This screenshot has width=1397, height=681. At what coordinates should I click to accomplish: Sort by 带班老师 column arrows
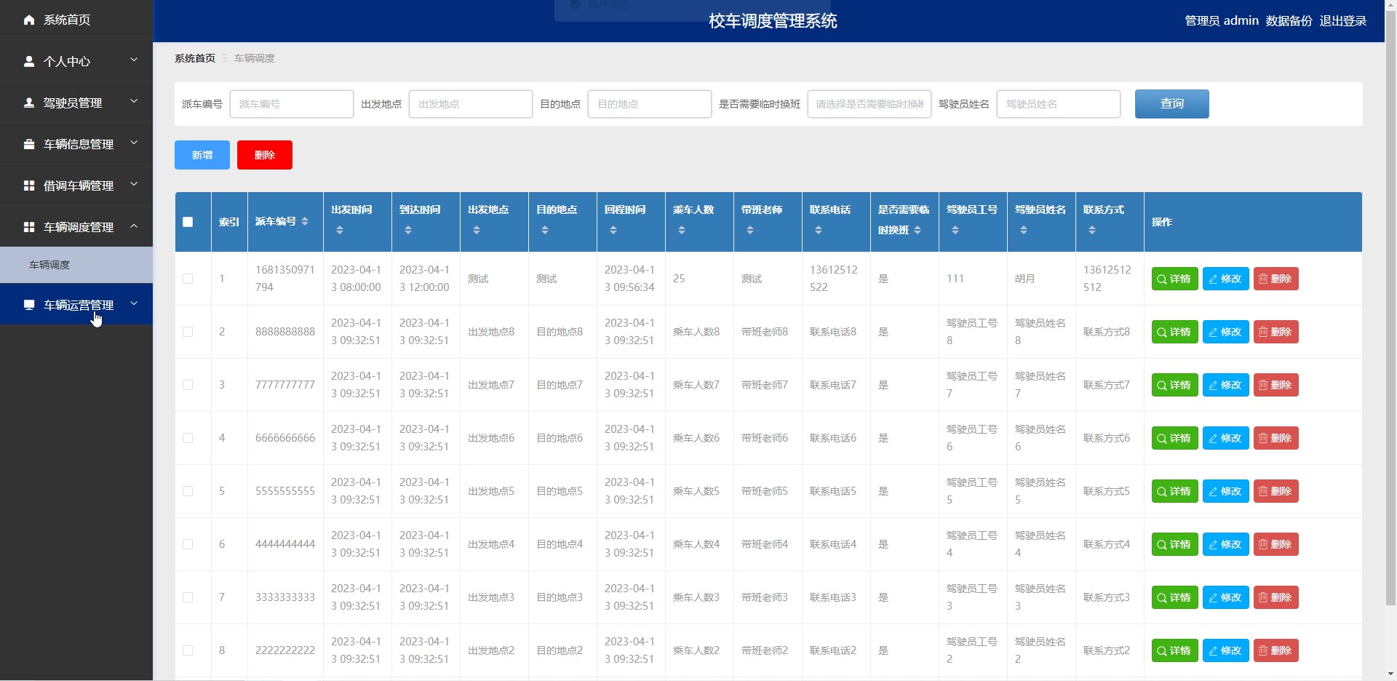[750, 230]
